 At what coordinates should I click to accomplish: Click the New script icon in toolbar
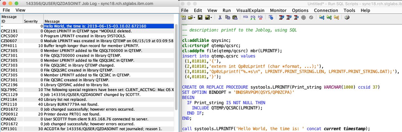point(184,17)
